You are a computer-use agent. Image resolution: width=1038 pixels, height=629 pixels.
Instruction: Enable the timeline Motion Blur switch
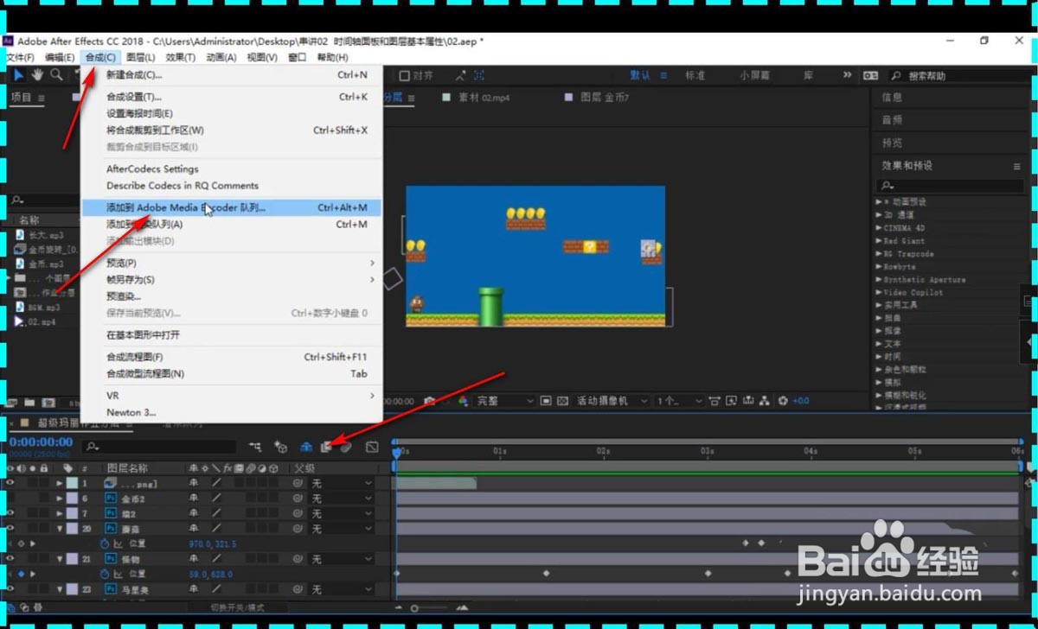[x=344, y=447]
